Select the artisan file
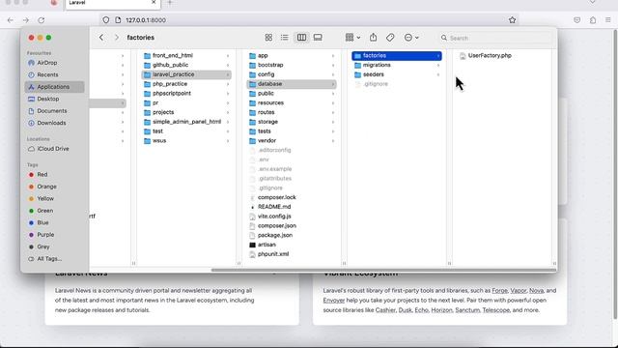The image size is (618, 348). 292,245
